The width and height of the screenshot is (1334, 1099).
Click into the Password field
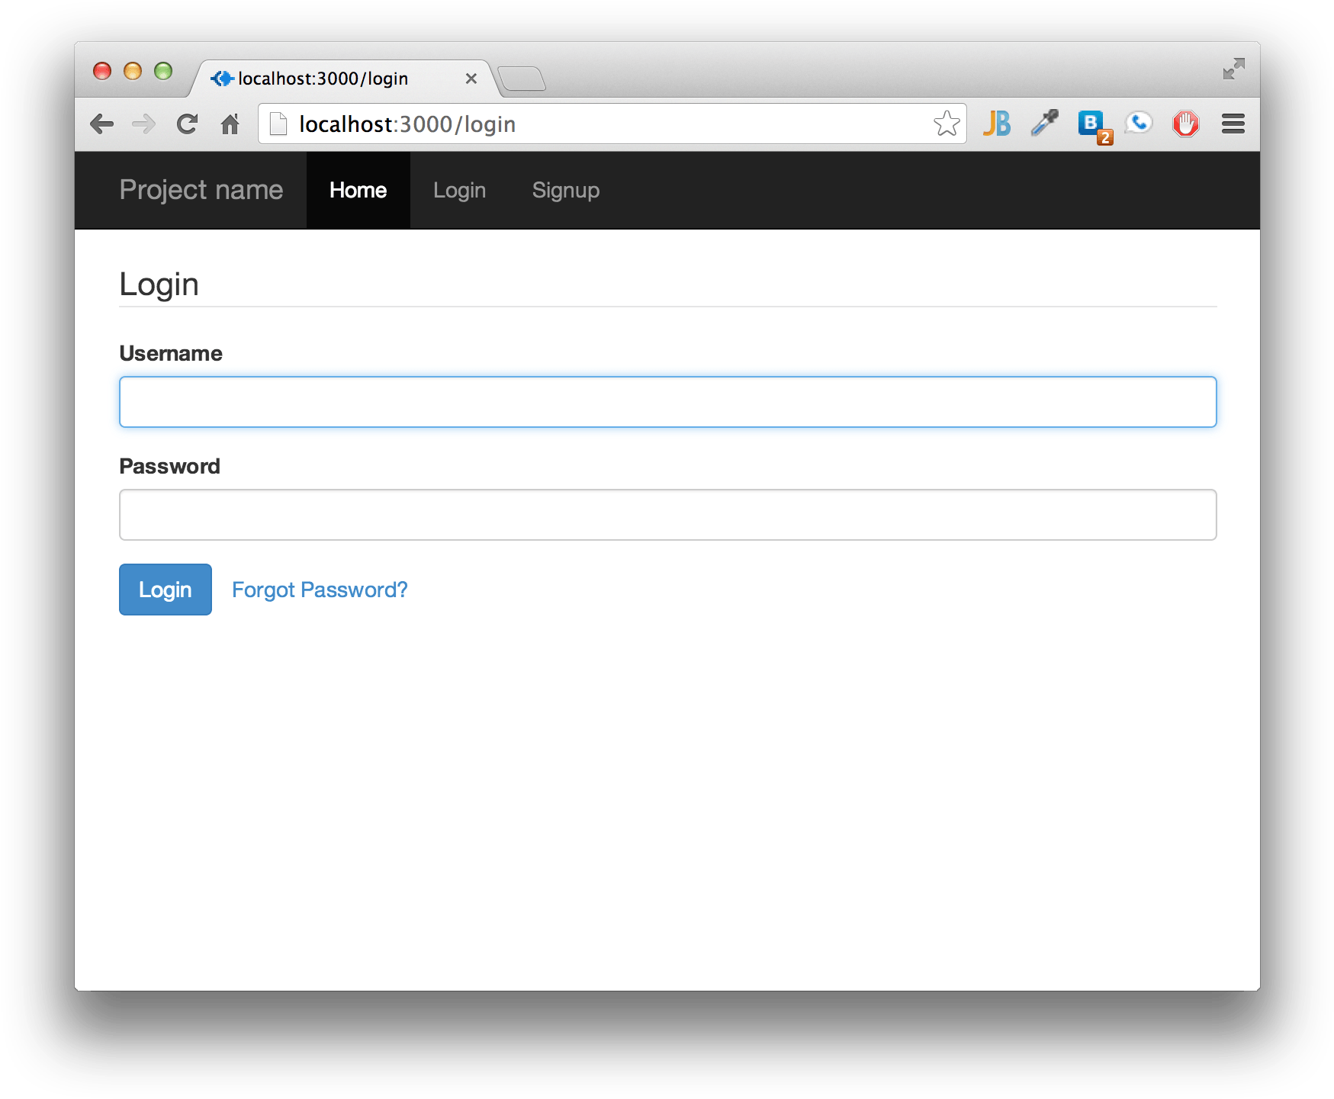click(667, 515)
